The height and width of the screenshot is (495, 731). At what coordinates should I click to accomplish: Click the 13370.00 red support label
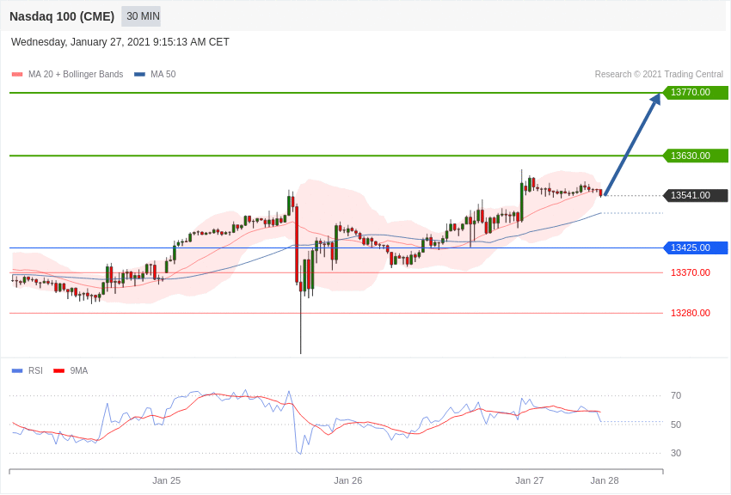[691, 272]
